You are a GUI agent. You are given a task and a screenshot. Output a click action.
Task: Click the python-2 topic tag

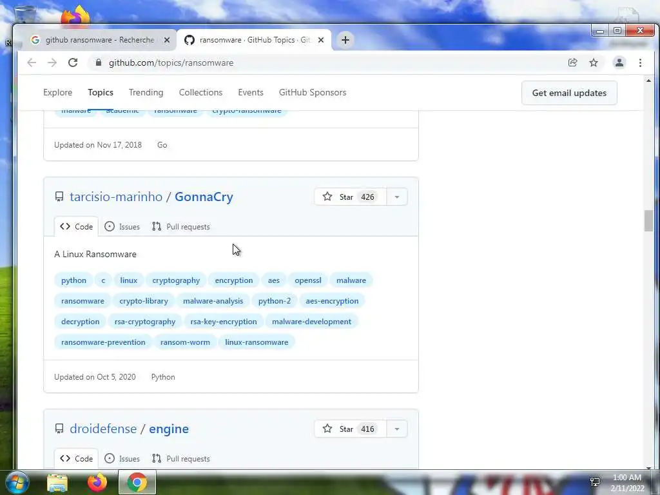275,301
